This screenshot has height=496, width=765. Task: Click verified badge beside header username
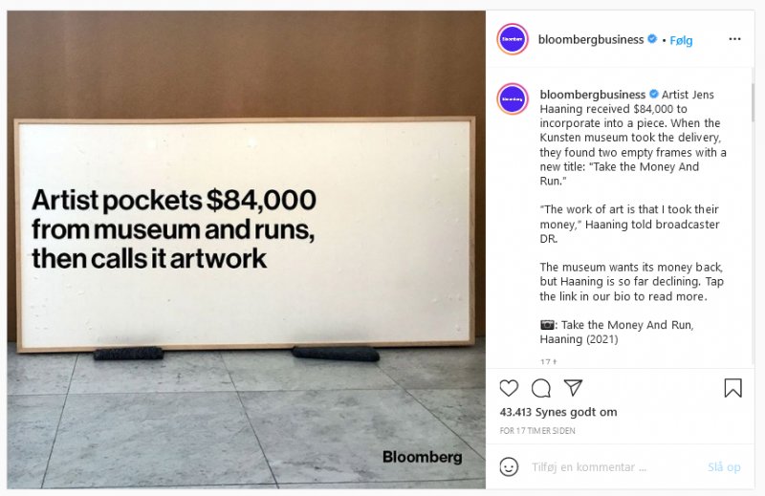coord(652,39)
